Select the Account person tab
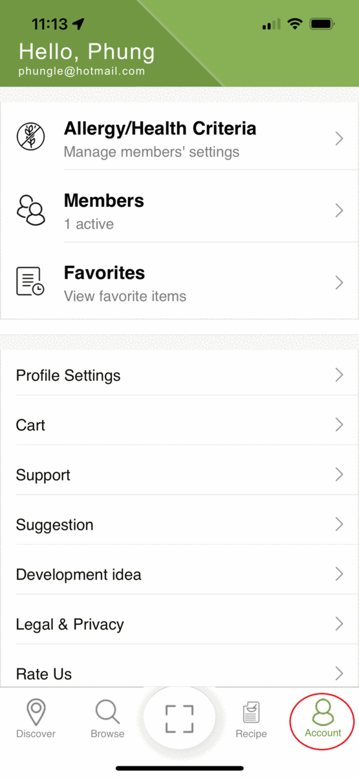 [323, 719]
